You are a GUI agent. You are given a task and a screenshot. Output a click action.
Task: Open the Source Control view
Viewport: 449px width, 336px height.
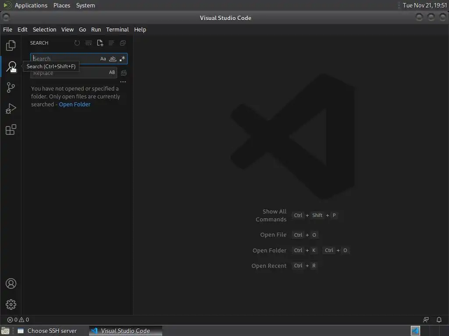tap(11, 87)
